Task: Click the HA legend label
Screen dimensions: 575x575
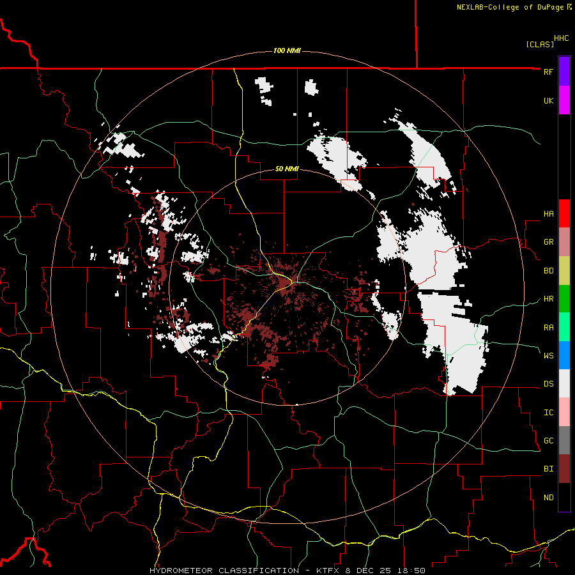Action: 548,214
